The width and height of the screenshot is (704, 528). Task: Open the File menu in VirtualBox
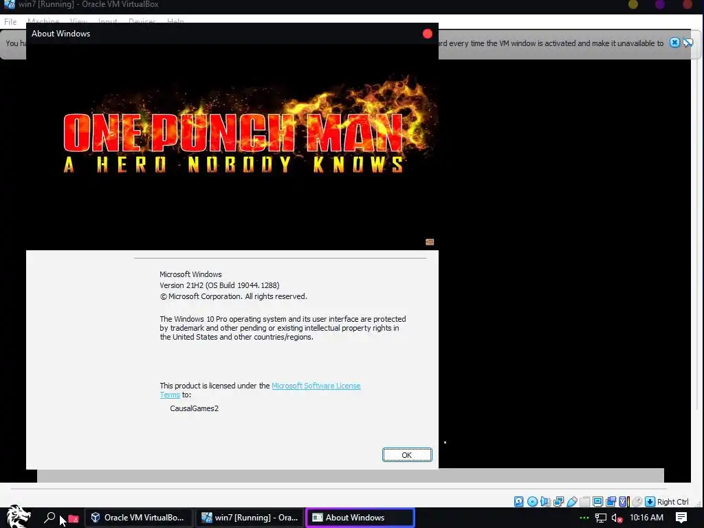point(10,21)
